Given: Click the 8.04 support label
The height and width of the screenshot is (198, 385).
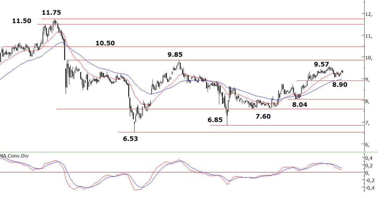Looking at the screenshot, I should point(300,105).
